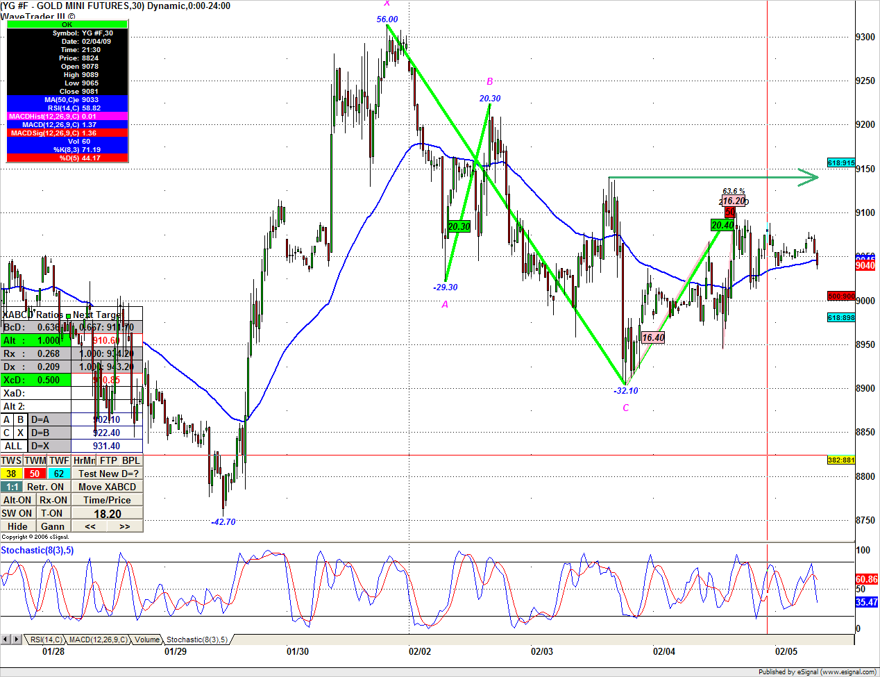Toggle the Rx-ON button
The width and height of the screenshot is (880, 677).
tap(53, 500)
